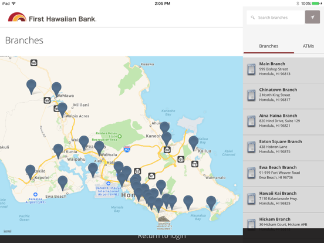This screenshot has height=243, width=324.
Task: Tap the Kalaeloa Airport marker
Action: [x=35, y=194]
